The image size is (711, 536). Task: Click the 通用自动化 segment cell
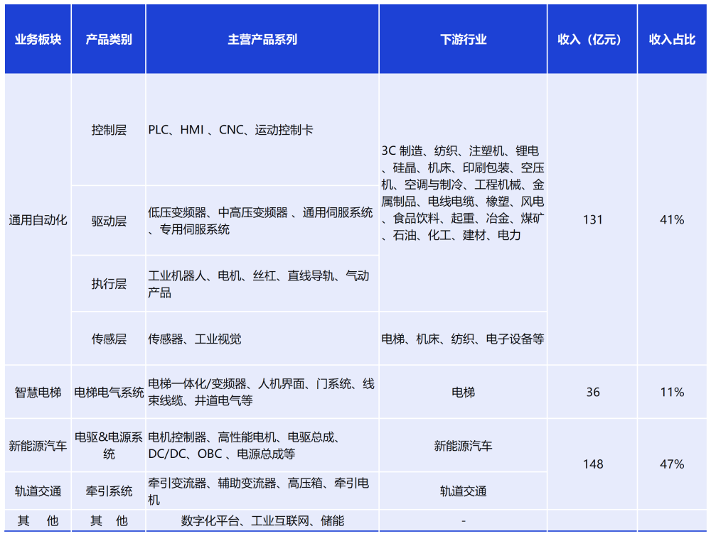tap(37, 220)
